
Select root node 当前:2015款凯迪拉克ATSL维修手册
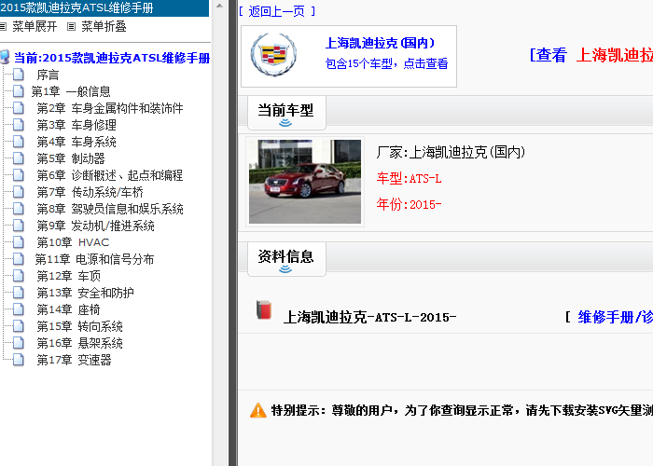click(x=112, y=58)
